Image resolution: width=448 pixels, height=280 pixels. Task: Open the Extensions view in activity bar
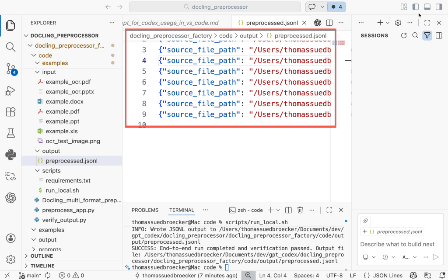(x=10, y=112)
